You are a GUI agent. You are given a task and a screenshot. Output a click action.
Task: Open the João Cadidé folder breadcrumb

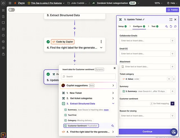[x=77, y=3]
